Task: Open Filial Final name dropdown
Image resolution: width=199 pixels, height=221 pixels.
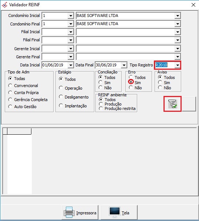Action: click(178, 40)
